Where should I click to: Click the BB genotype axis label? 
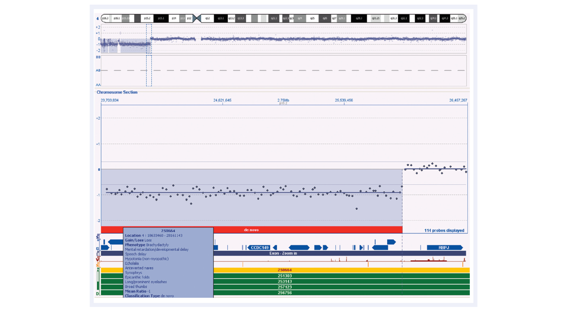point(98,57)
